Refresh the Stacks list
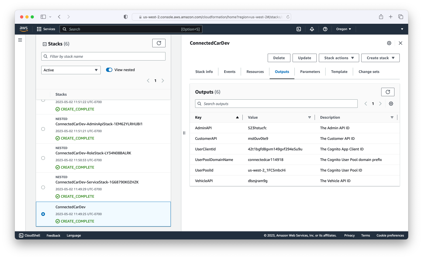Image resolution: width=423 pixels, height=259 pixels. (x=159, y=43)
